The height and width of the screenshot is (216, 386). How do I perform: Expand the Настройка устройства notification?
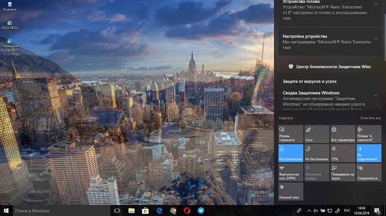click(376, 38)
